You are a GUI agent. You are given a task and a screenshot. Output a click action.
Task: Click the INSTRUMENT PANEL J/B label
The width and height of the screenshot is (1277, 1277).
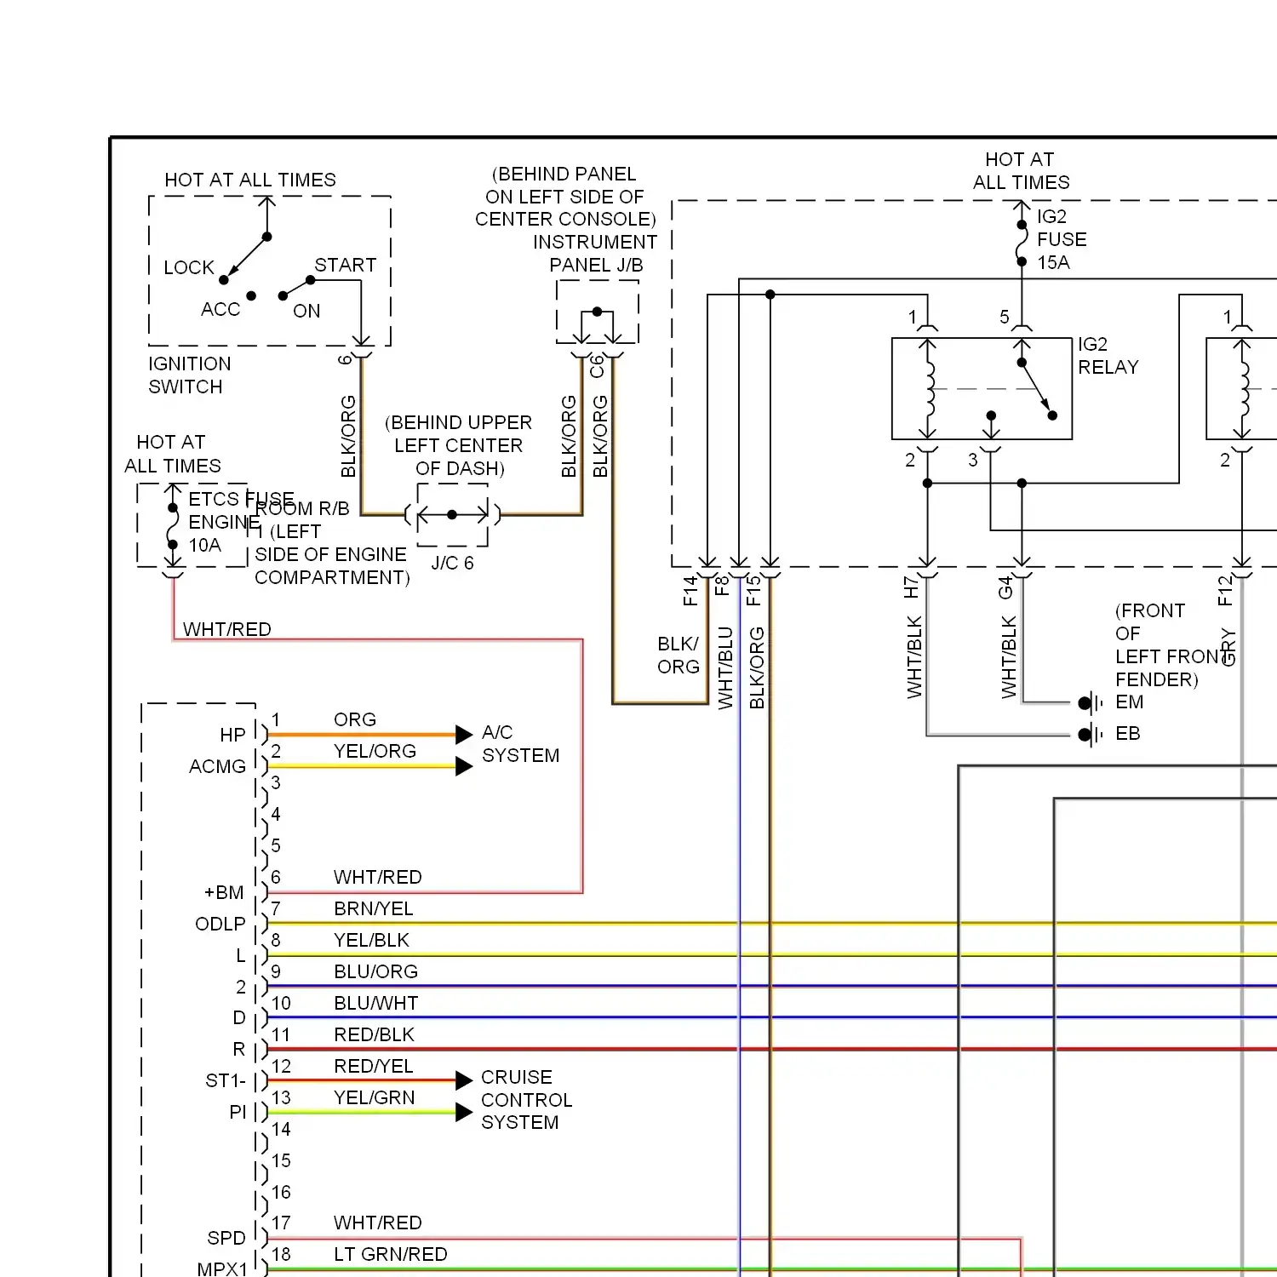click(595, 254)
